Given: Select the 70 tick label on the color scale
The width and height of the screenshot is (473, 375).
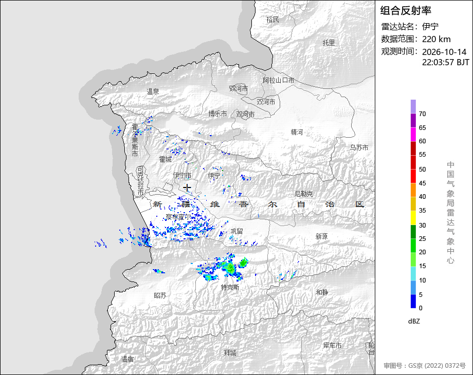Looking at the screenshot, I should (422, 114).
